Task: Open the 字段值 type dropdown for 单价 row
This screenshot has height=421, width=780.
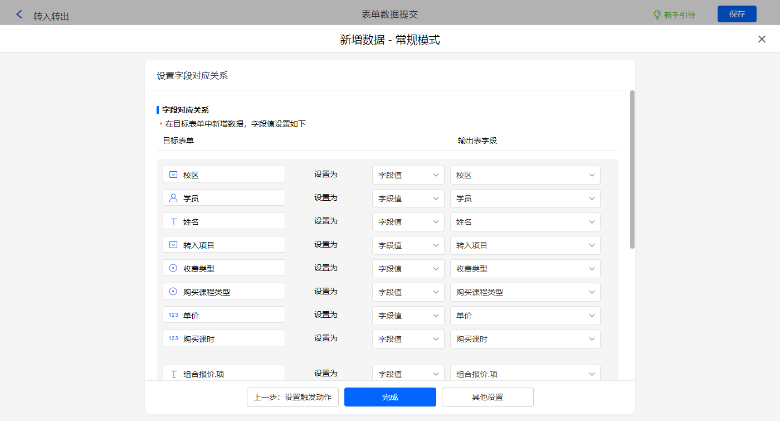Action: [x=408, y=316]
